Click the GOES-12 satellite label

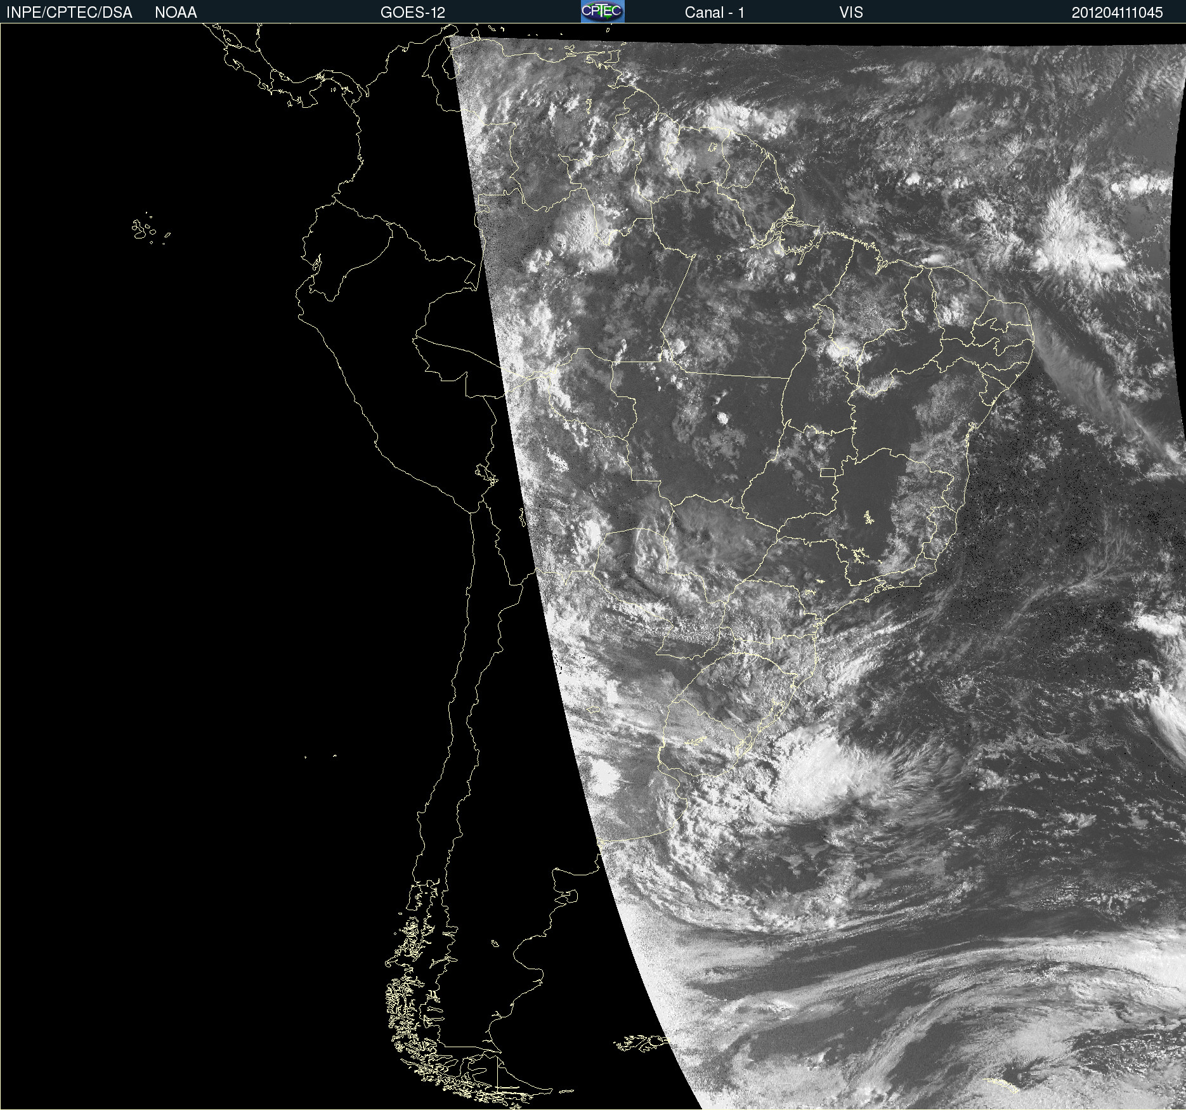tap(413, 13)
